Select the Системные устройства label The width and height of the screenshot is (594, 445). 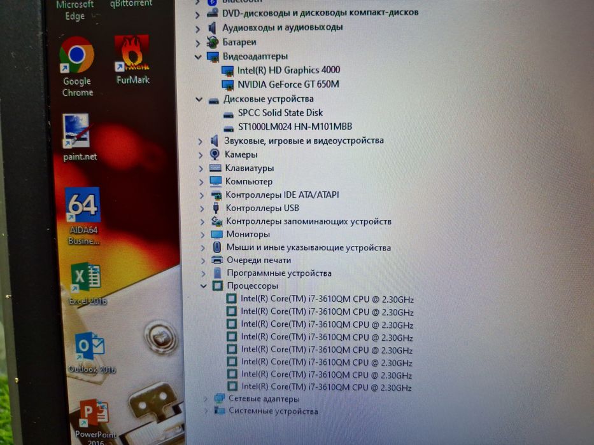(274, 411)
